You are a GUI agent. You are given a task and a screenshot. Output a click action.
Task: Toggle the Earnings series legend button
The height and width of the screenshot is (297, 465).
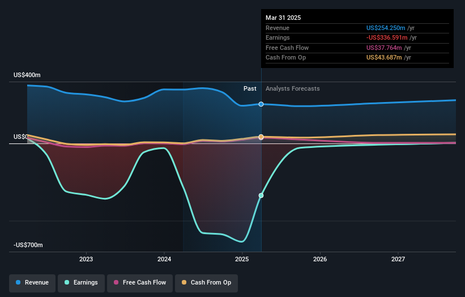coord(81,283)
